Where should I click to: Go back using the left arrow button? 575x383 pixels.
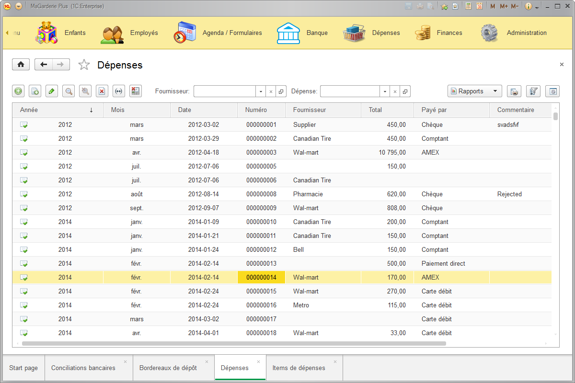pos(44,64)
